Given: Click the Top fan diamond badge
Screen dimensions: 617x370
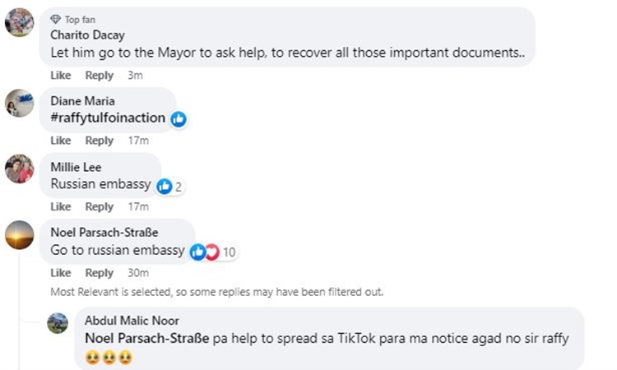Looking at the screenshot, I should (56, 19).
